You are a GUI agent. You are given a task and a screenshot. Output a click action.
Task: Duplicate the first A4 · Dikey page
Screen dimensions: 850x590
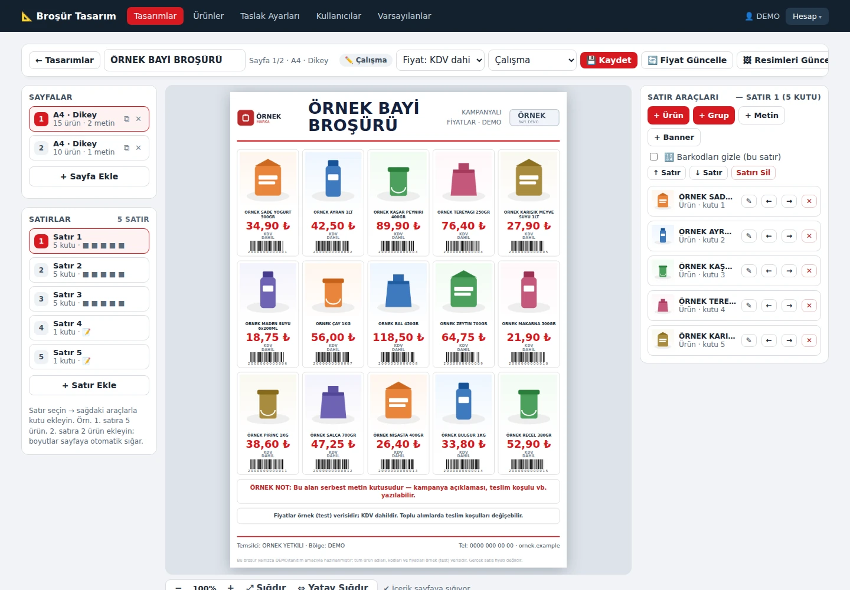[126, 119]
